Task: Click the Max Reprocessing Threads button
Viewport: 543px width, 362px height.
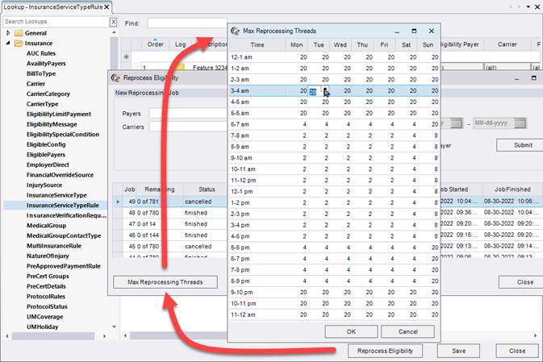Action: coord(165,281)
